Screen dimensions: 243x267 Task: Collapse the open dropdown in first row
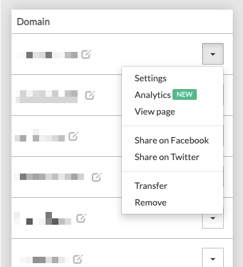pos(213,54)
